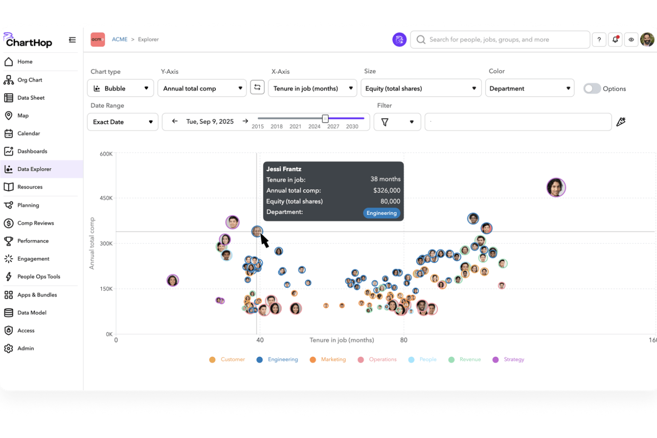Screen dimensions: 657x438
Task: Open help via the question mark icon
Action: (599, 39)
